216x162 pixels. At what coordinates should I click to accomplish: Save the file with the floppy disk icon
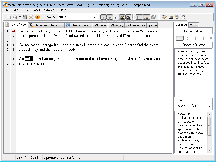(25, 17)
